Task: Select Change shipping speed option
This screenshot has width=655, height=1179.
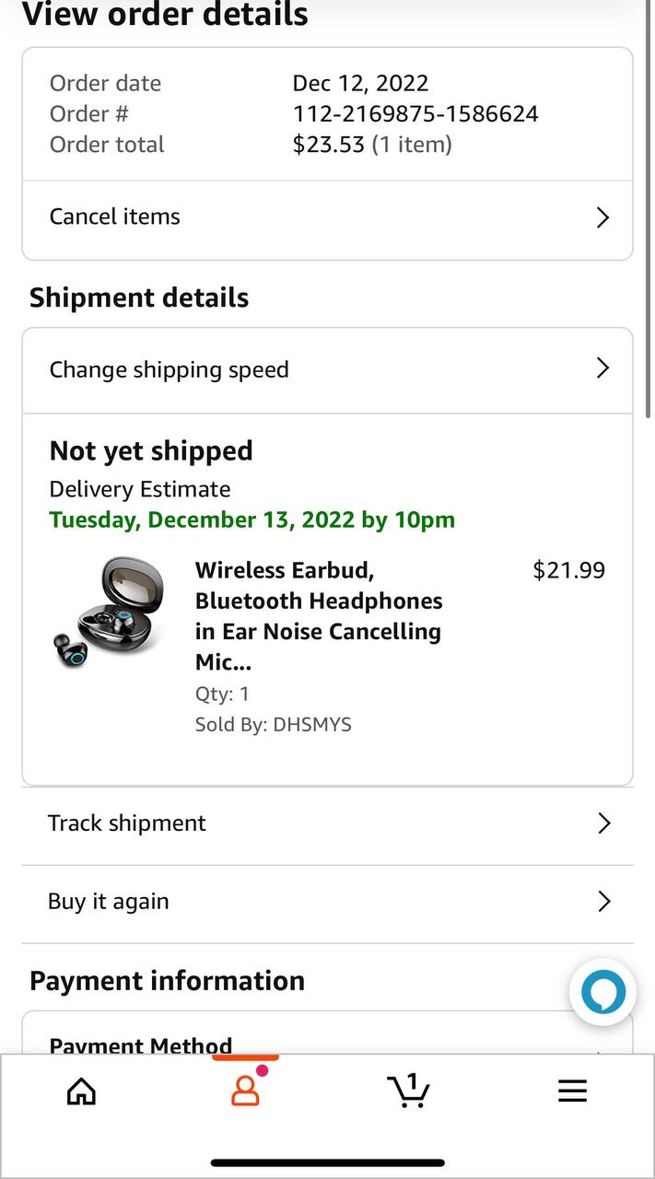Action: coord(170,370)
